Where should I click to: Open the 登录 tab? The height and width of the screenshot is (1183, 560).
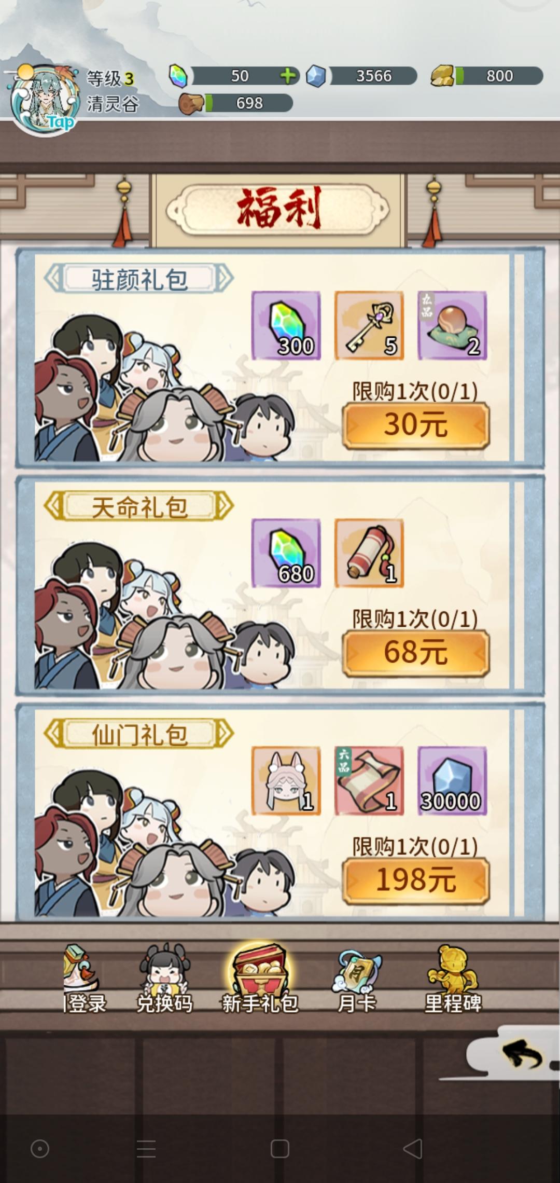(83, 979)
